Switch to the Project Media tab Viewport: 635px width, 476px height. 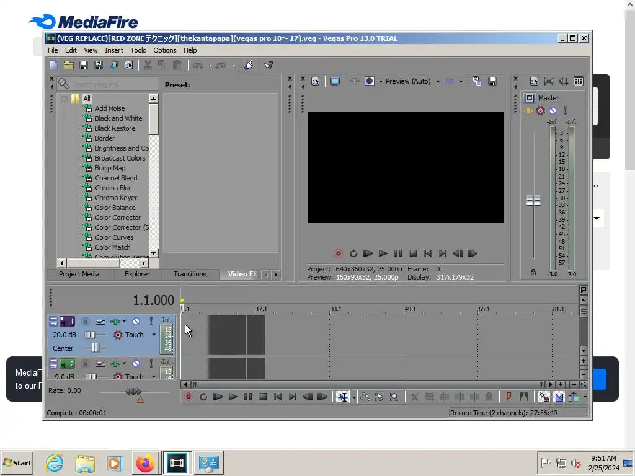coord(79,274)
